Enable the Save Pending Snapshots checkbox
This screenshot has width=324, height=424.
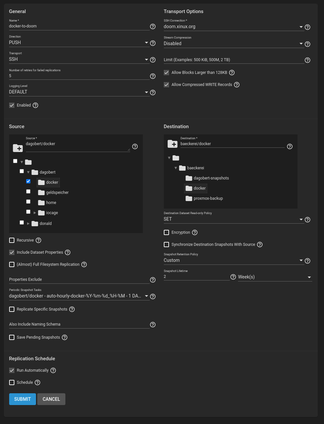point(12,337)
